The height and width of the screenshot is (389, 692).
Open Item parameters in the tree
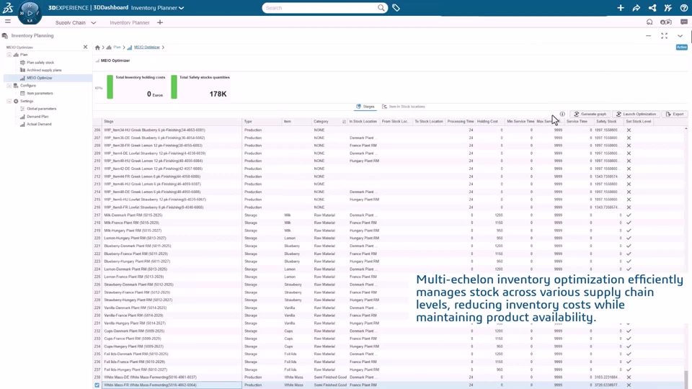click(x=40, y=94)
